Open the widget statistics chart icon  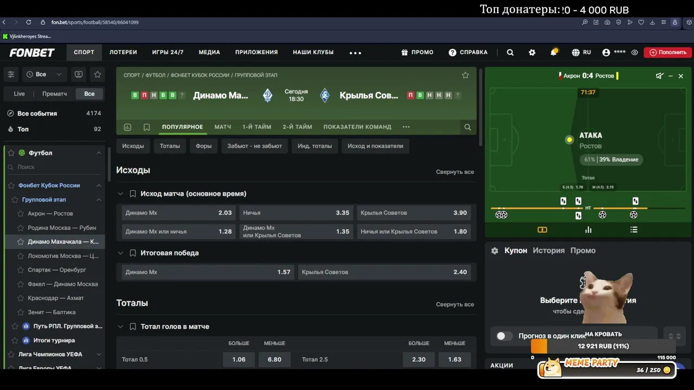coord(588,230)
